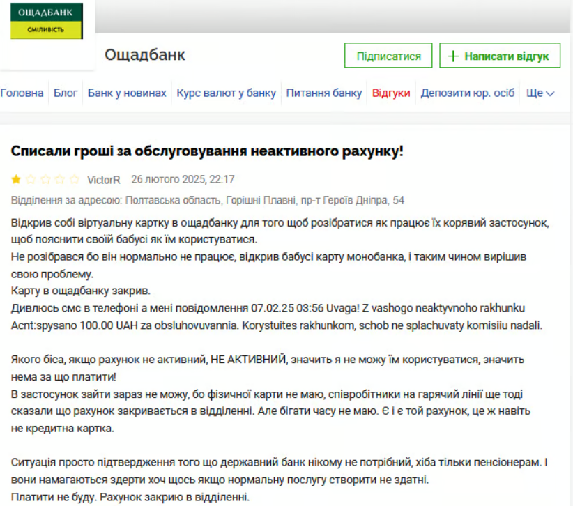573x506 pixels.
Task: Click the fifth rating star
Action: coord(75,179)
